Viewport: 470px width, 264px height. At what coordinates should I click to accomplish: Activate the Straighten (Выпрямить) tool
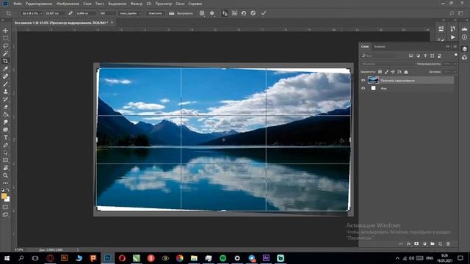tap(181, 13)
